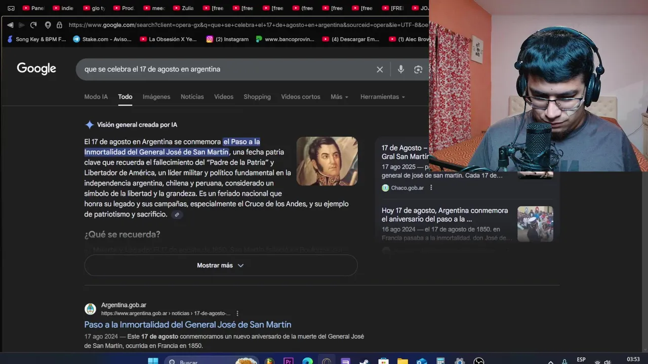The image size is (648, 364).
Task: Go back with the browser back arrow
Action: (10, 25)
